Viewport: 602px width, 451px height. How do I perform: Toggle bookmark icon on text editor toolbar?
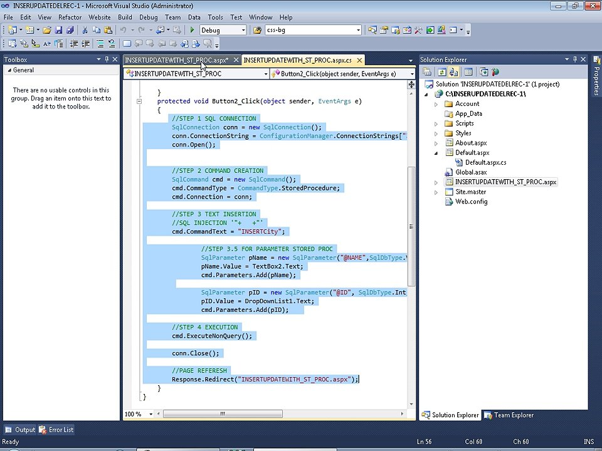tap(127, 44)
